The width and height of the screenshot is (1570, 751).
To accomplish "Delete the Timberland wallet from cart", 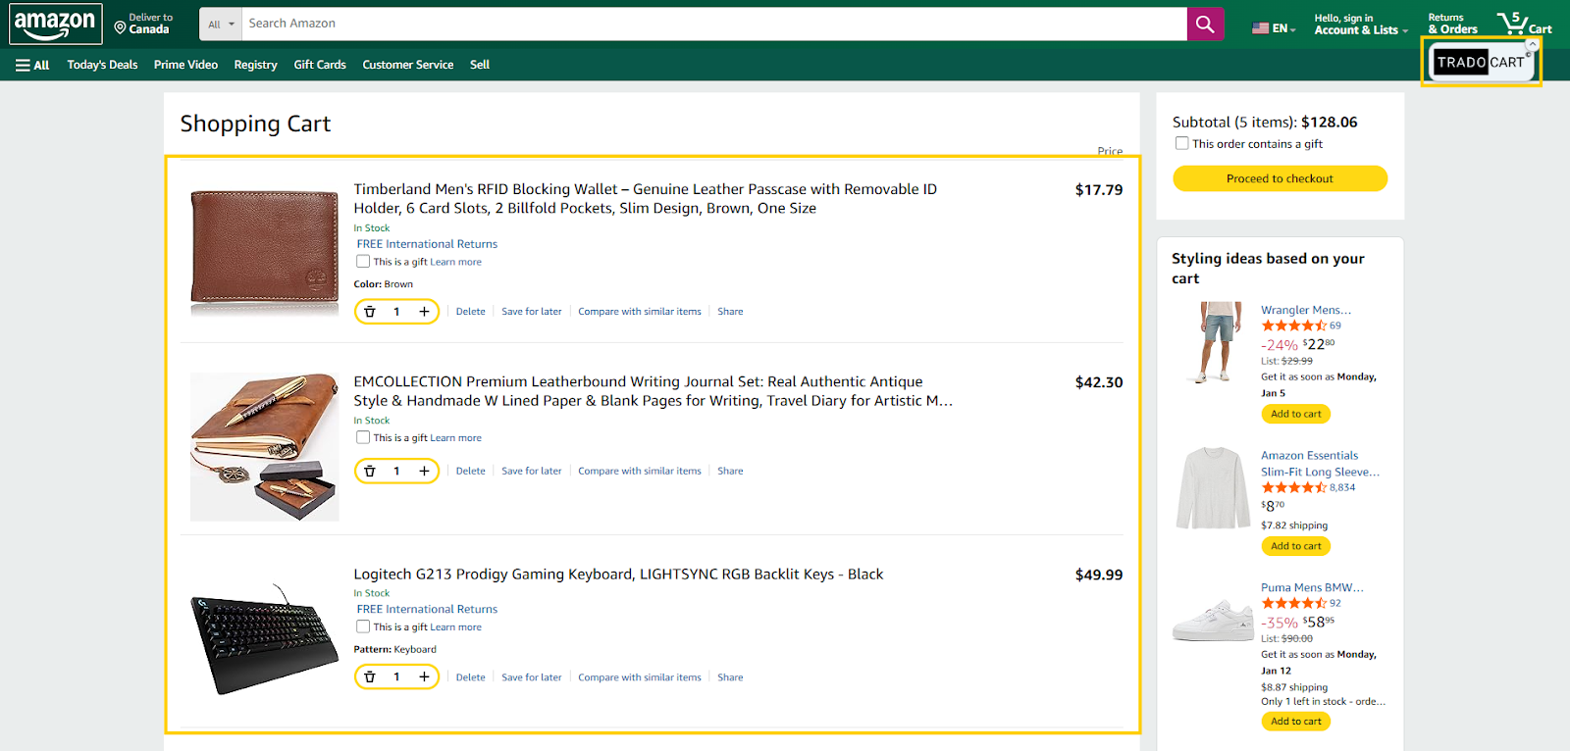I will pos(470,312).
